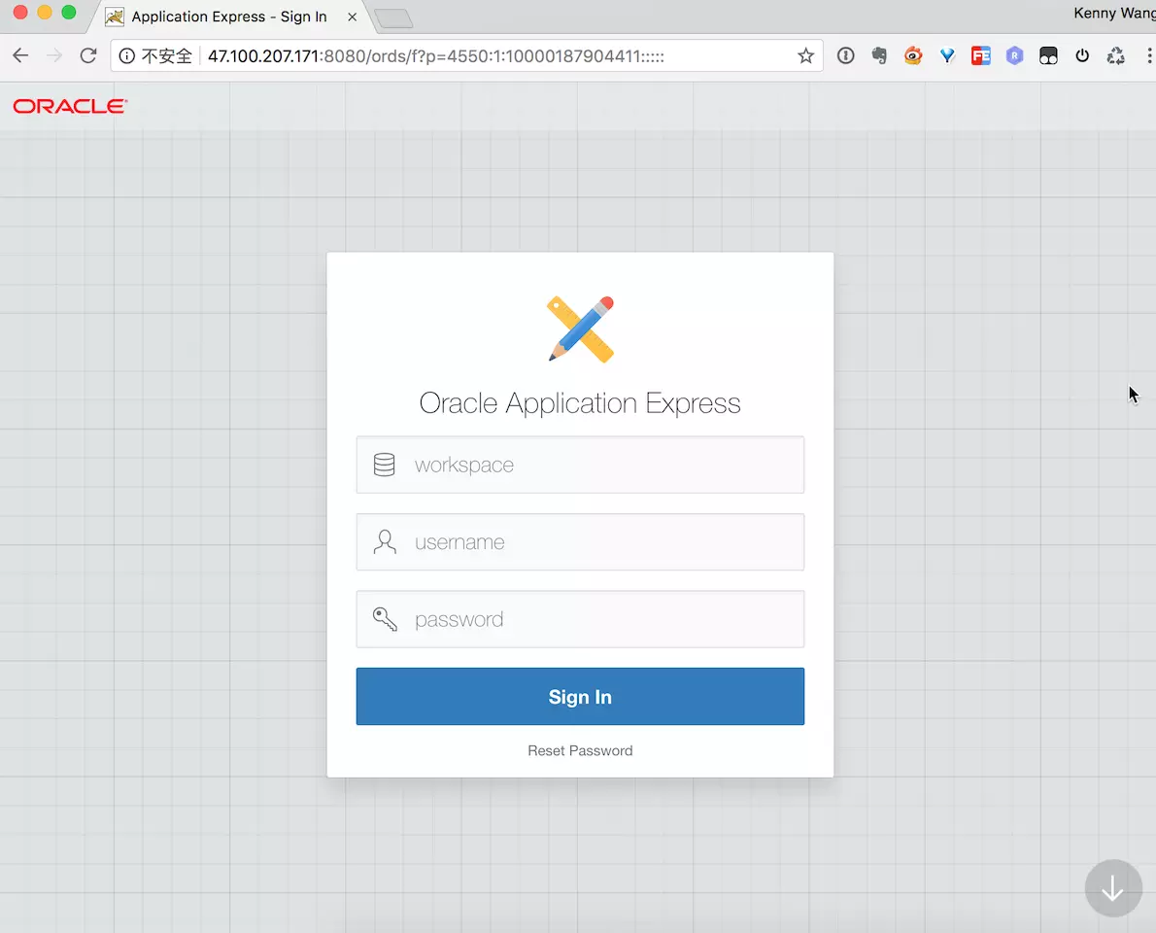
Task: Click the pencil and ruler APEX logo
Action: click(580, 328)
